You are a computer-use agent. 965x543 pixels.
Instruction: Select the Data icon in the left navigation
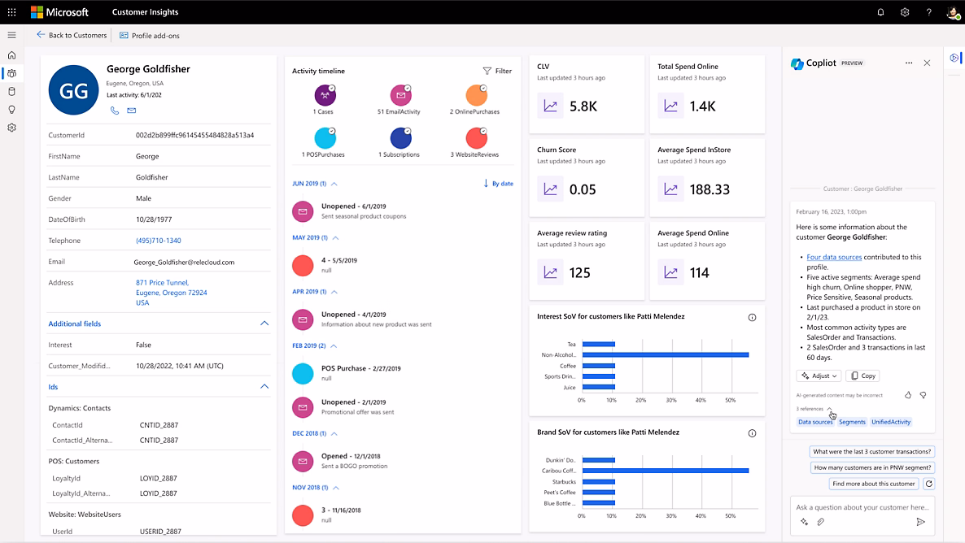[11, 90]
